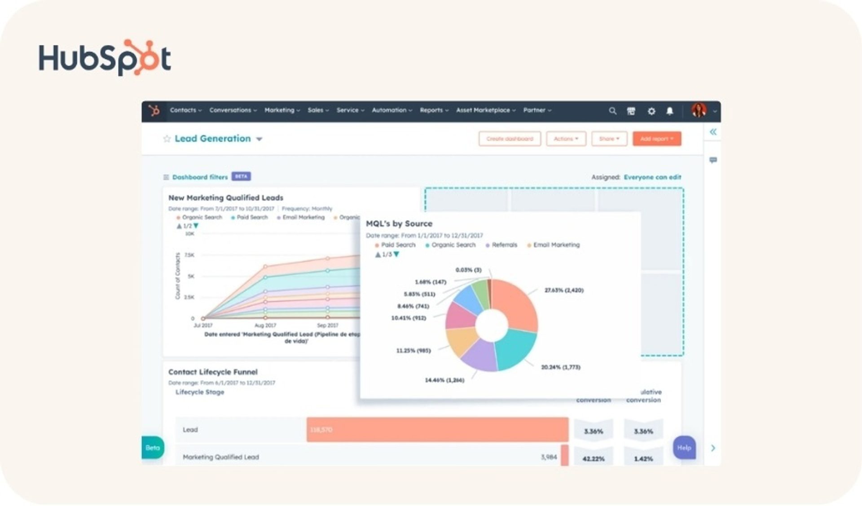Click the user avatar in the navbar

(x=699, y=110)
